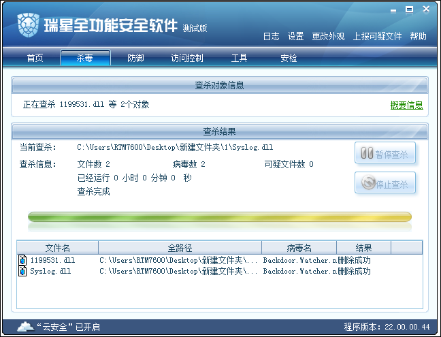The image size is (441, 337).
Task: Click the 查杀完成 status text
Action: point(93,191)
